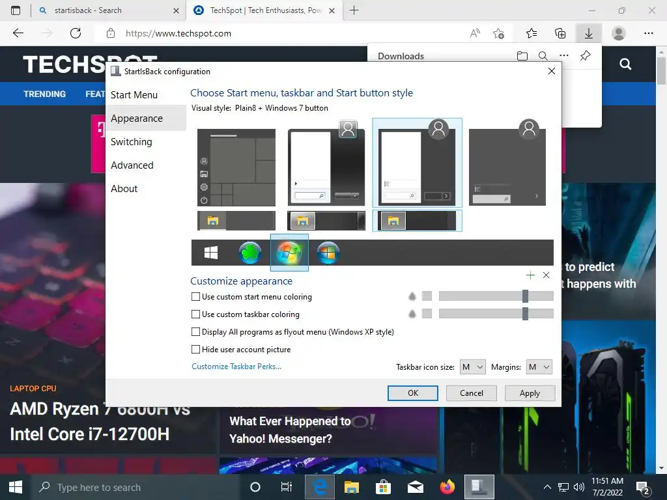Add this page to favorites star icon

click(x=498, y=33)
